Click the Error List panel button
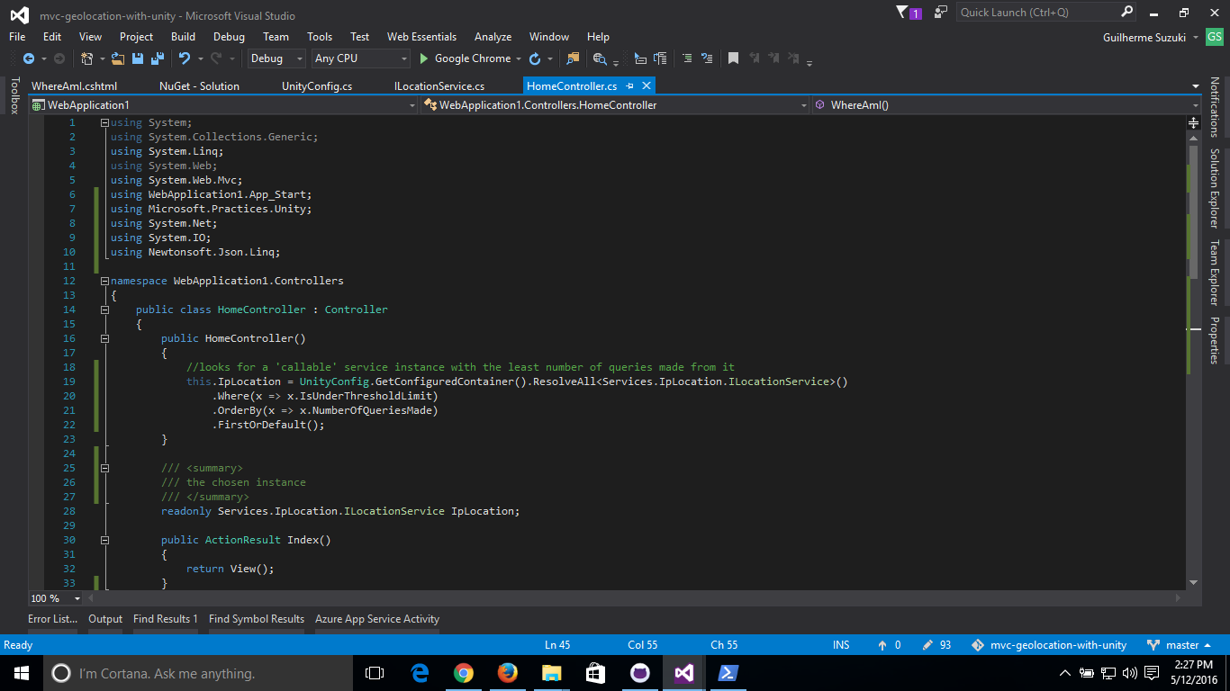Screen dimensions: 1230x691 [52, 619]
